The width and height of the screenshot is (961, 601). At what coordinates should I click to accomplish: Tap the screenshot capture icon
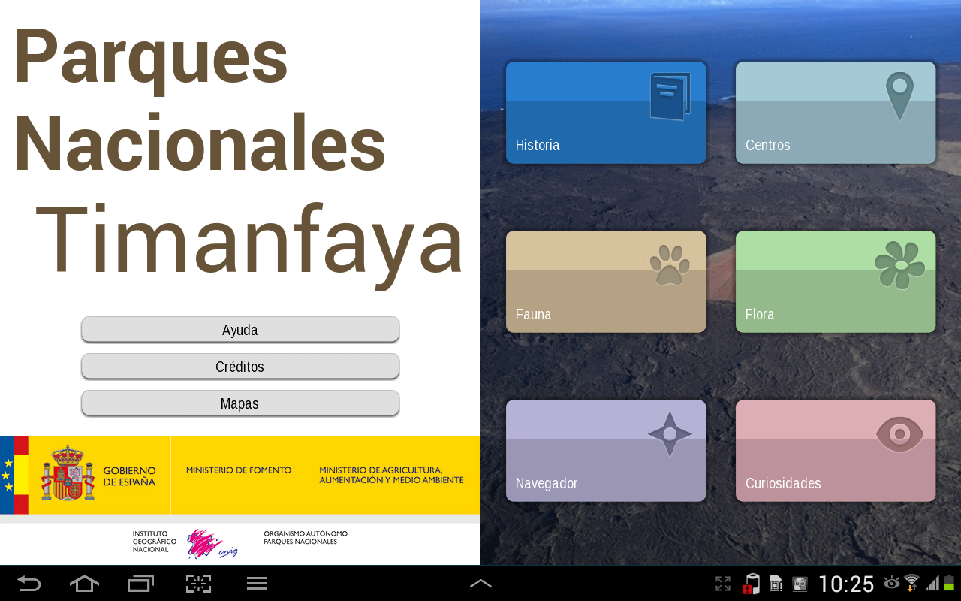(198, 584)
